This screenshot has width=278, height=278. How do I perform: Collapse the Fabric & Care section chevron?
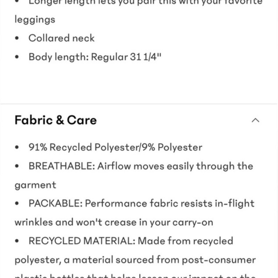[x=255, y=120]
